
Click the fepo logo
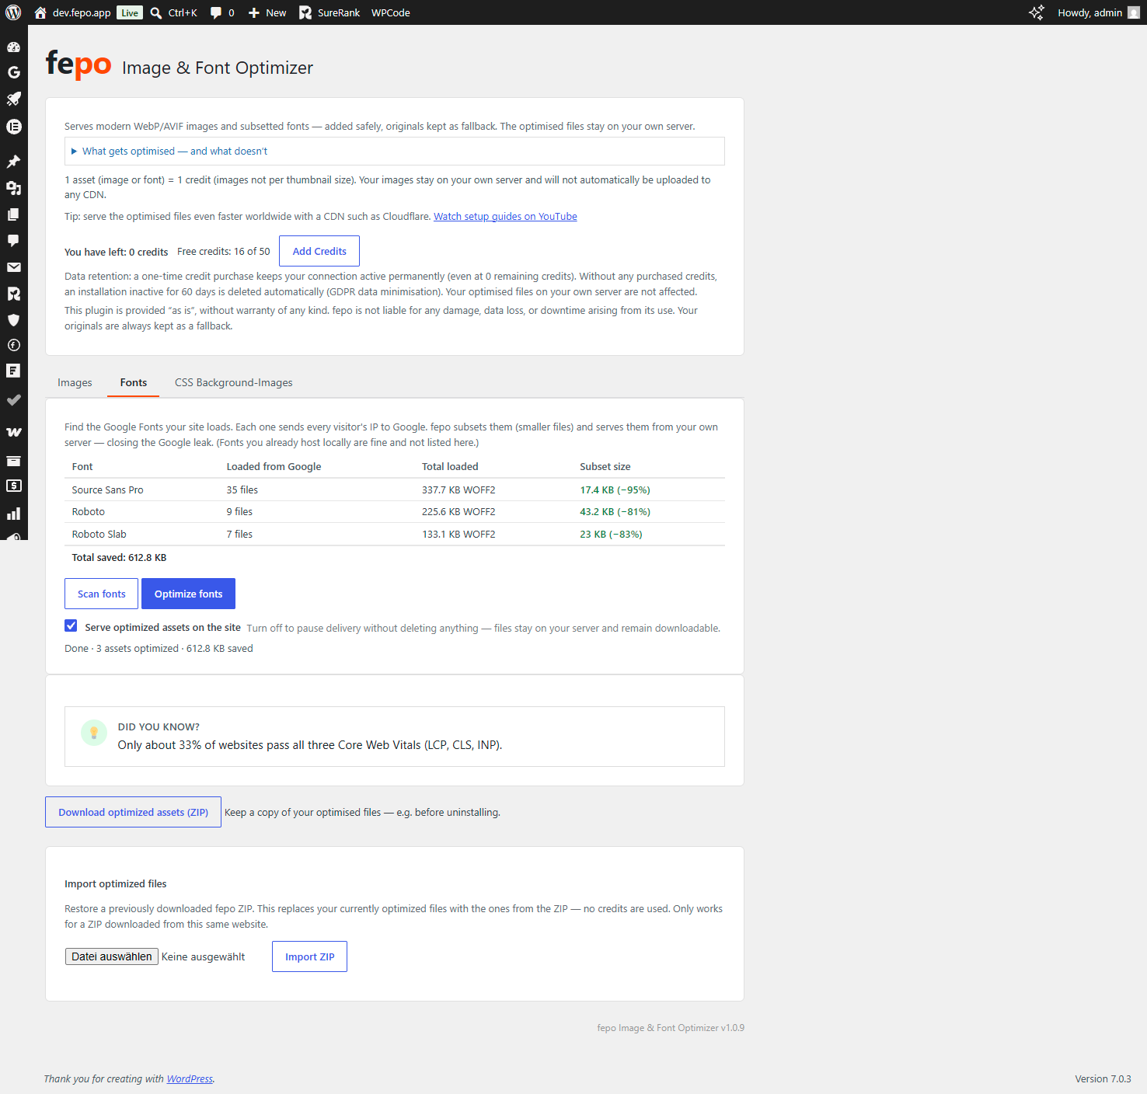[x=78, y=64]
